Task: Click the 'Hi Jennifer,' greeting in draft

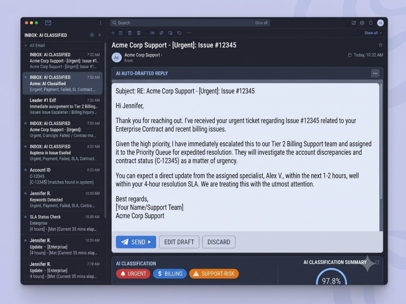Action: [130, 106]
